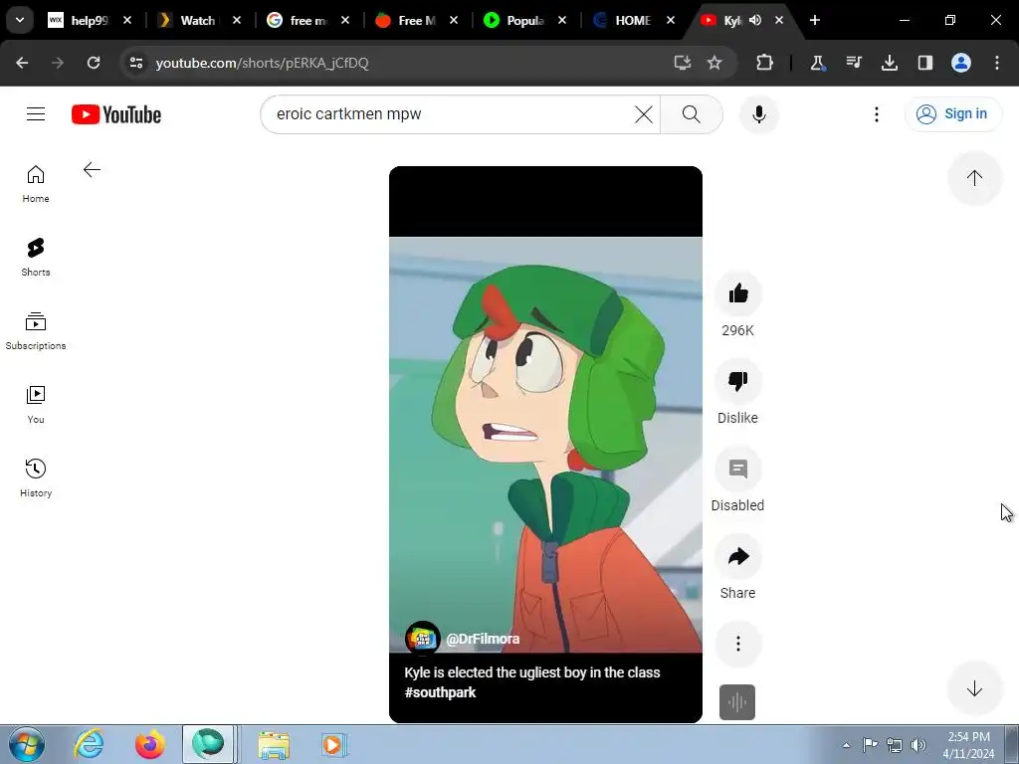Click the DrFilmora channel avatar
This screenshot has width=1019, height=764.
tap(422, 639)
